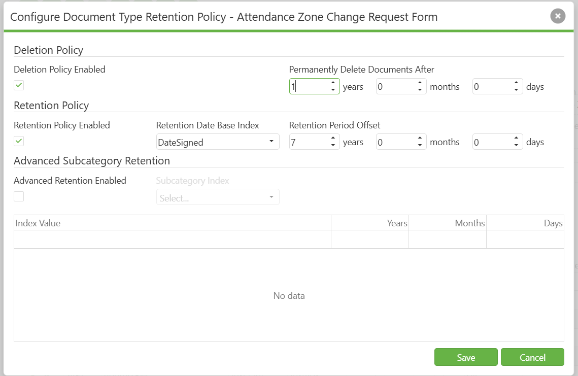Click the retention offset years field
This screenshot has height=376, width=578.
pyautogui.click(x=309, y=142)
